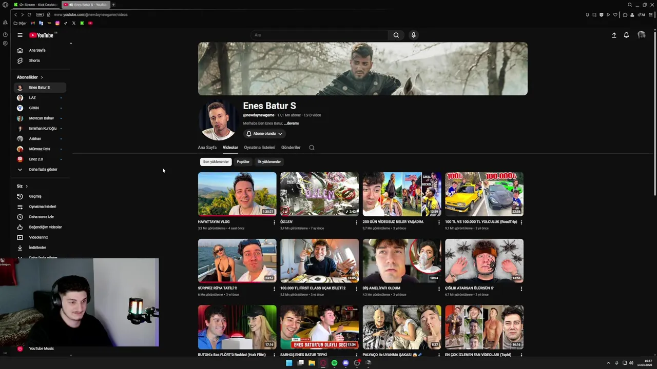Open the browser heart bookmarks icon

pyautogui.click(x=615, y=14)
